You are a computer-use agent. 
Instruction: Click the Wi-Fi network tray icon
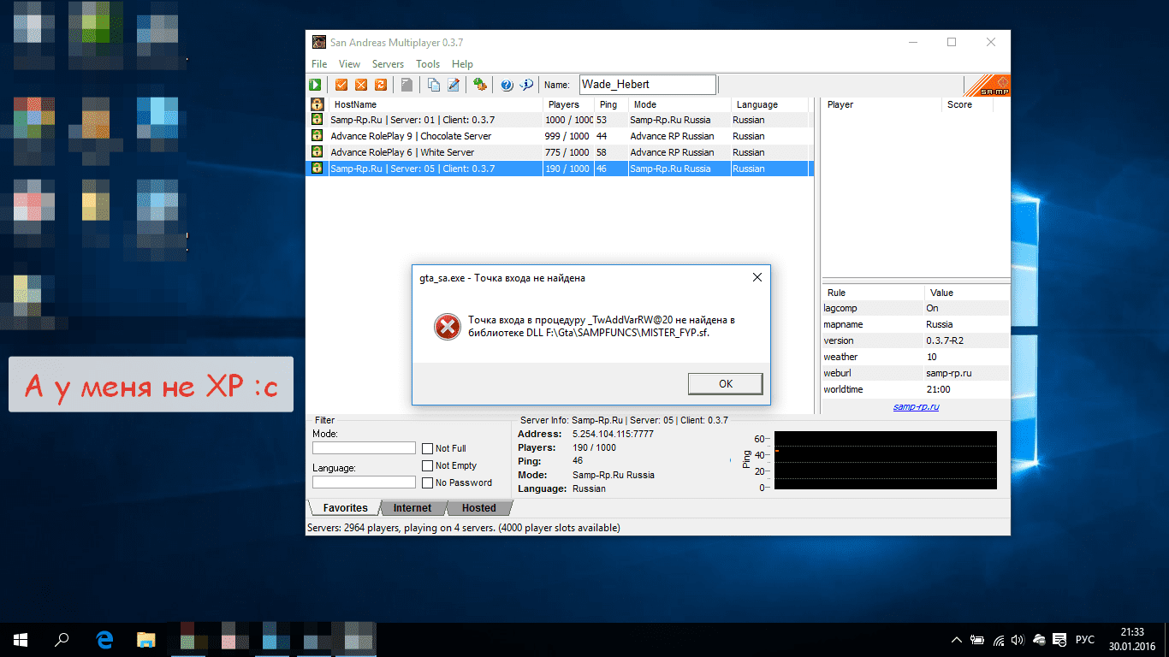tap(998, 640)
